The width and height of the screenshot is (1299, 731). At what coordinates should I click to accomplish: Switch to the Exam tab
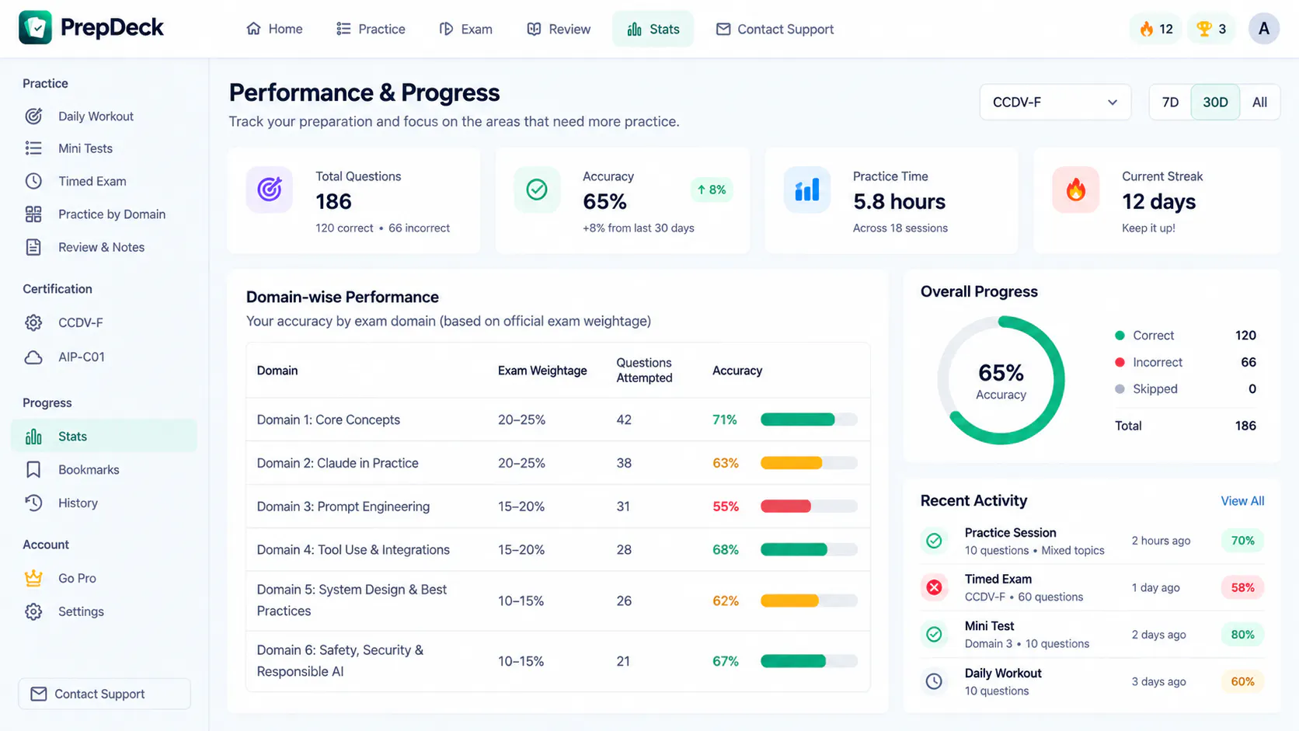tap(465, 29)
